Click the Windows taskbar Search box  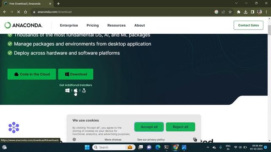click(113, 147)
